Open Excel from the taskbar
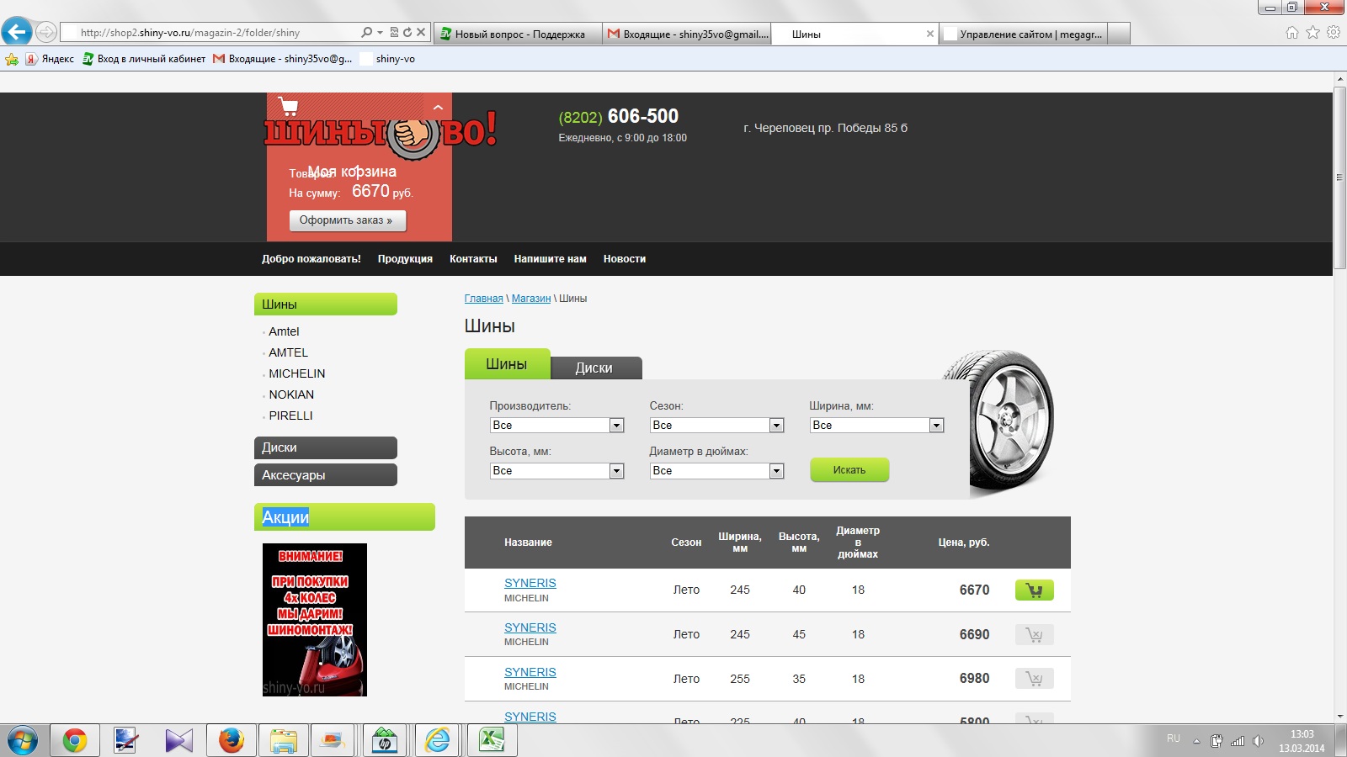Image resolution: width=1347 pixels, height=757 pixels. click(x=492, y=741)
